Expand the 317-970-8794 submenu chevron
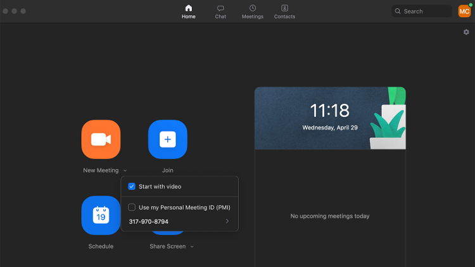475x267 pixels. pyautogui.click(x=227, y=221)
